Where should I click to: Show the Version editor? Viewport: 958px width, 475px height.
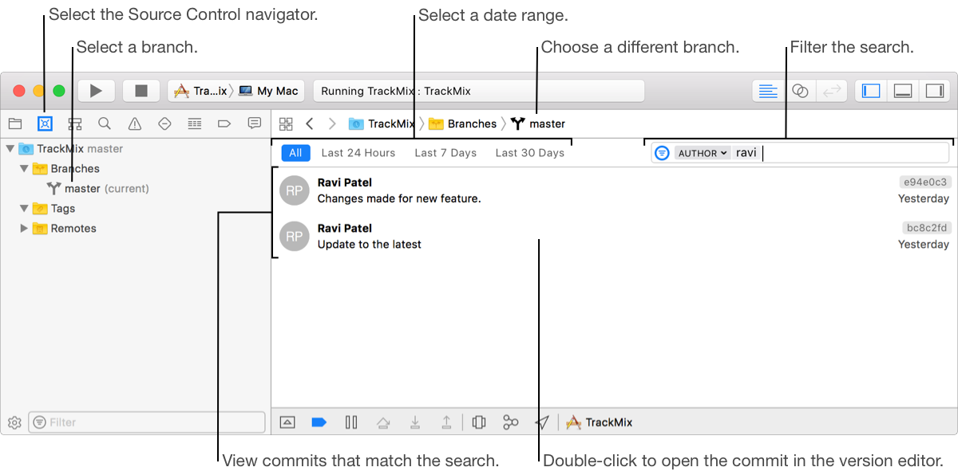click(x=831, y=91)
